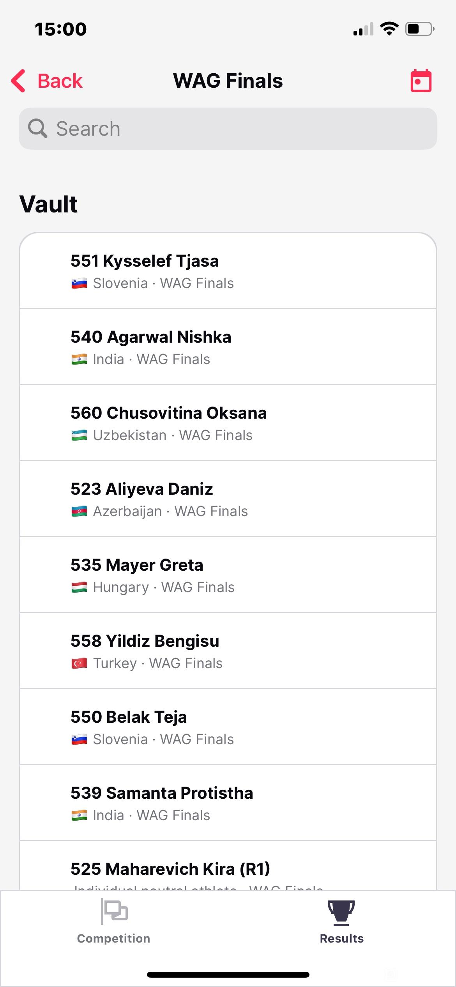Open the calendar schedule icon

point(421,81)
